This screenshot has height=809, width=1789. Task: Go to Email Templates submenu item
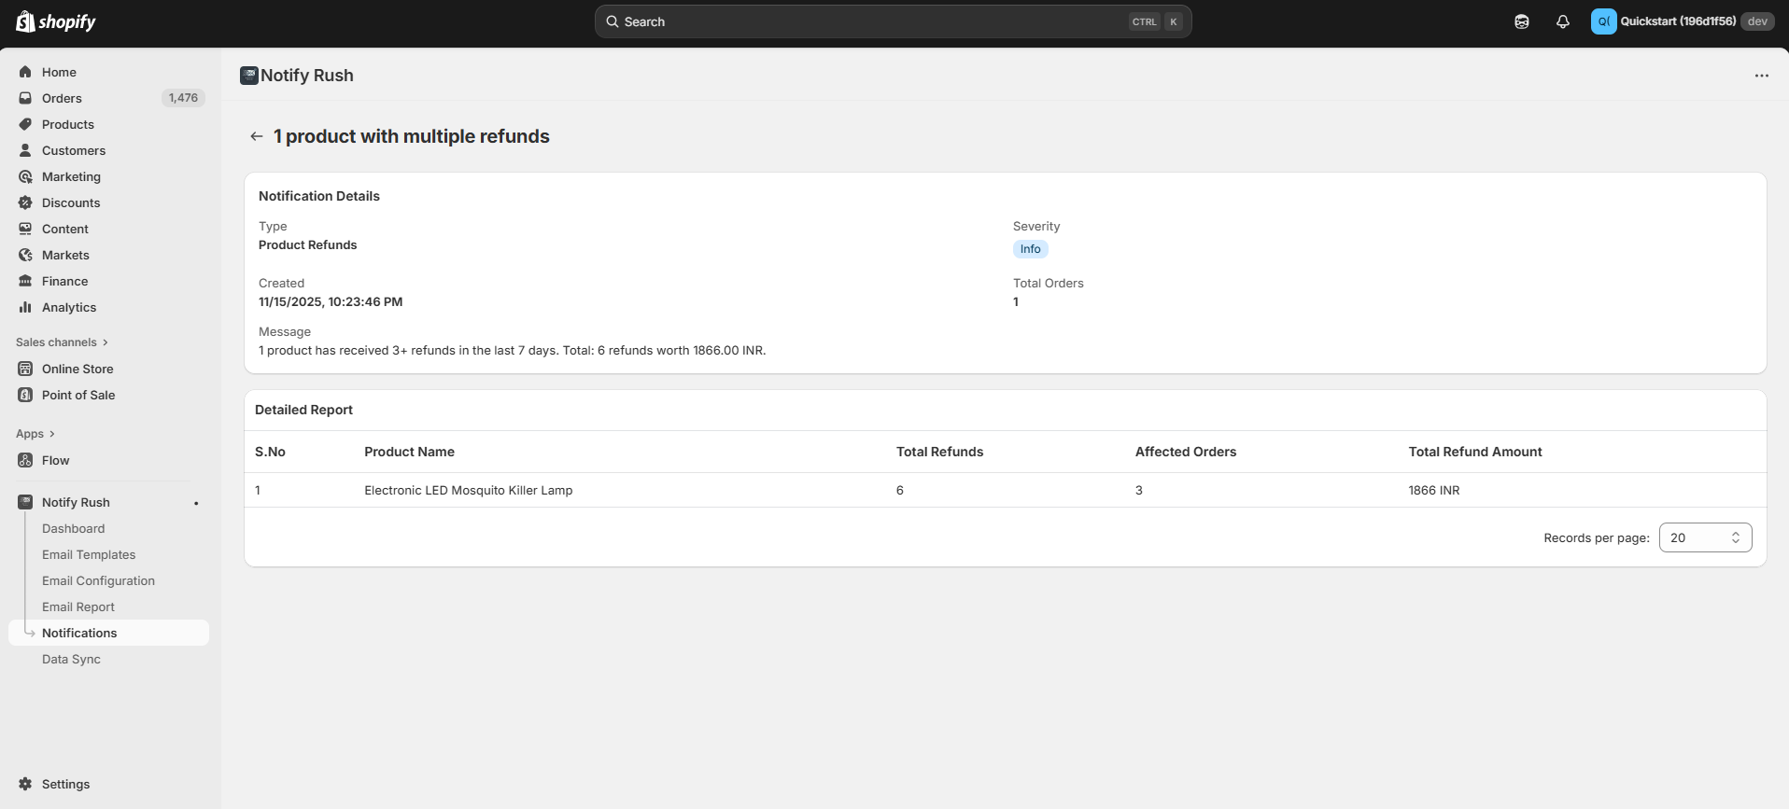click(89, 554)
